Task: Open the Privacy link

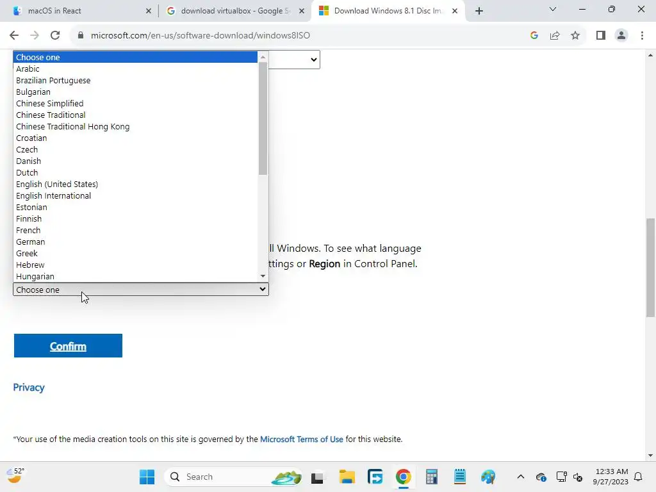Action: coord(28,388)
